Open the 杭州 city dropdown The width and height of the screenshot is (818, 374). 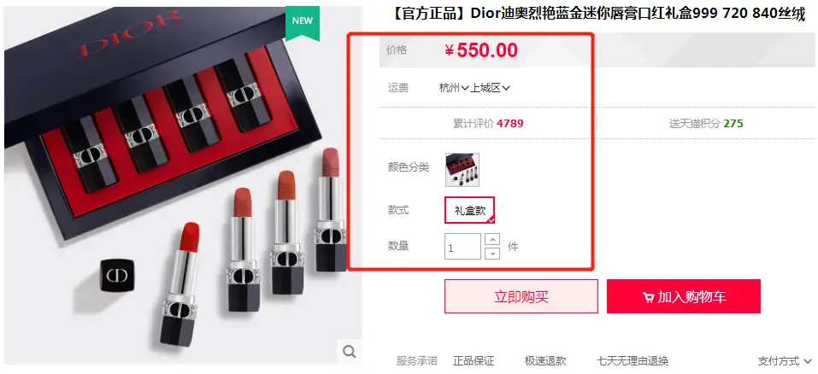[454, 88]
